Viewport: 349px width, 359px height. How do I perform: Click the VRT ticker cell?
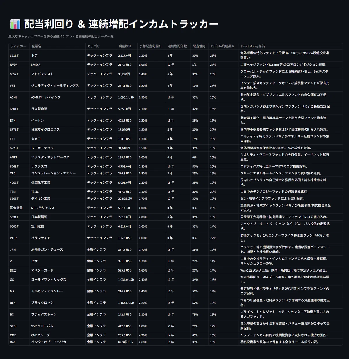(x=19, y=86)
